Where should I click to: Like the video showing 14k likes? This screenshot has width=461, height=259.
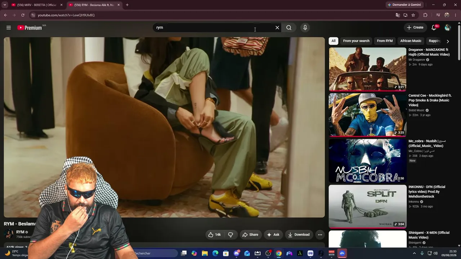point(214,235)
